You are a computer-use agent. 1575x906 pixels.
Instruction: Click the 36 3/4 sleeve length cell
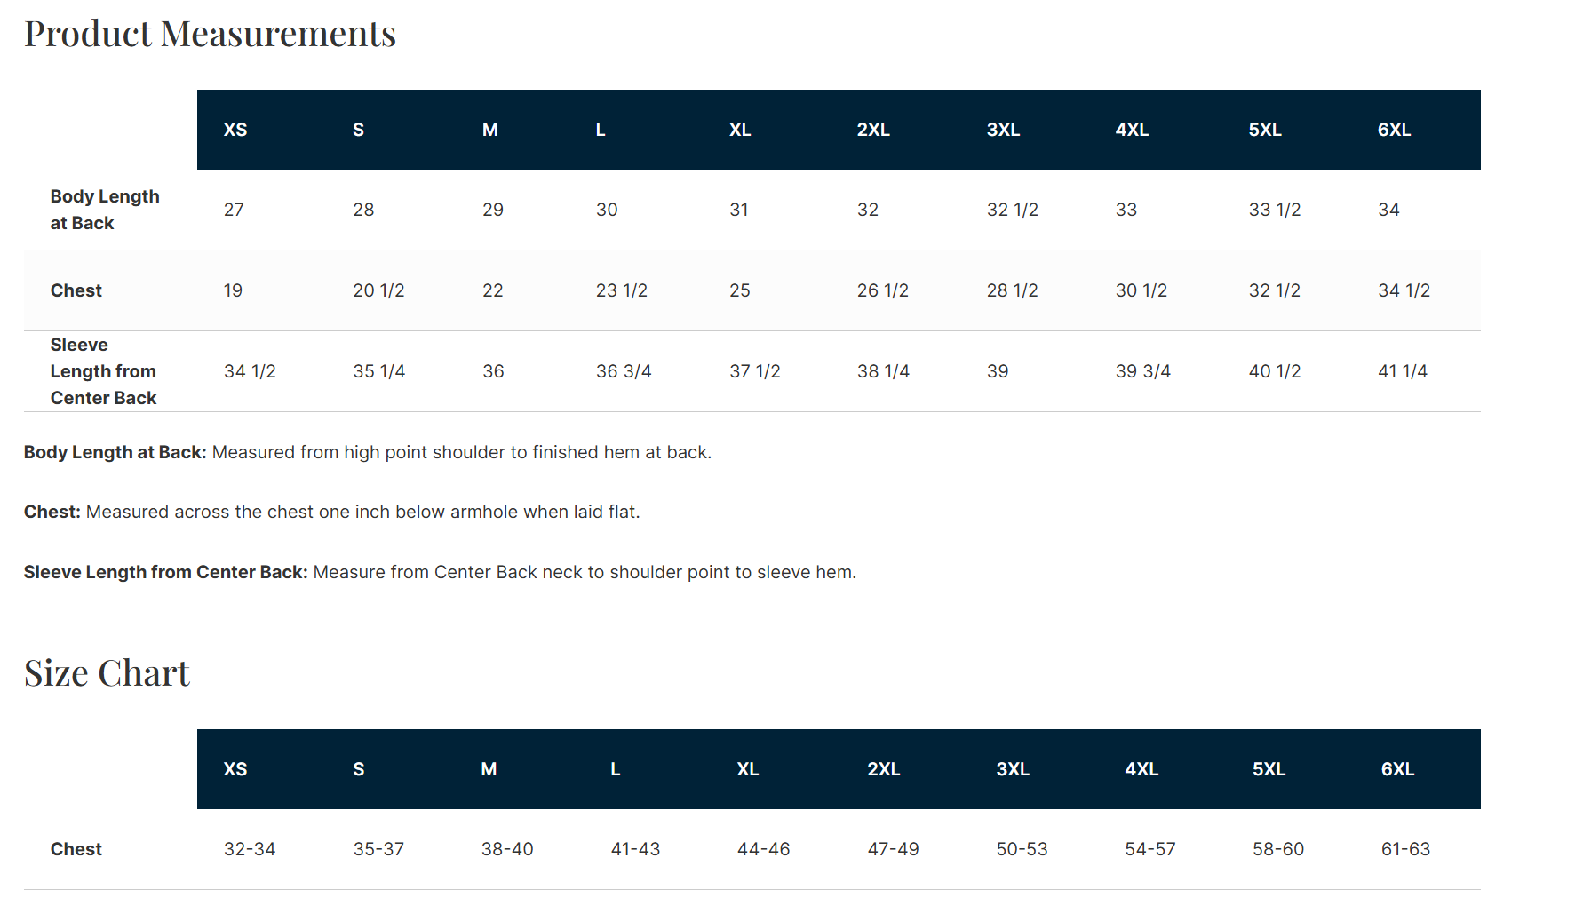click(624, 371)
